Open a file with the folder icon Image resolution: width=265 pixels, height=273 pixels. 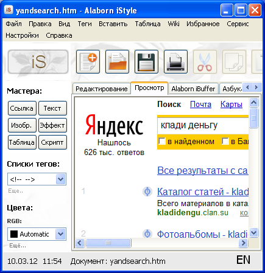tap(117, 61)
